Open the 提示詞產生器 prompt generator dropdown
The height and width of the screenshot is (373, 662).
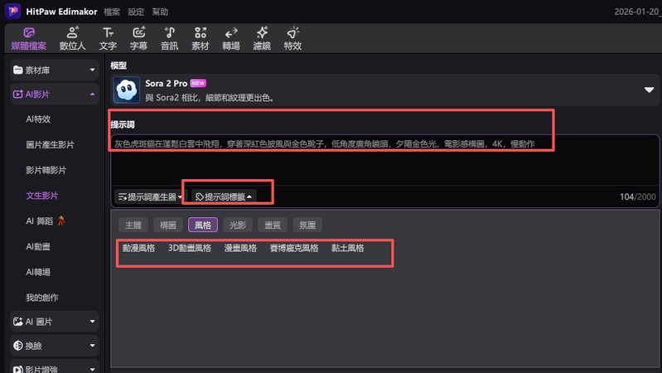(x=150, y=196)
